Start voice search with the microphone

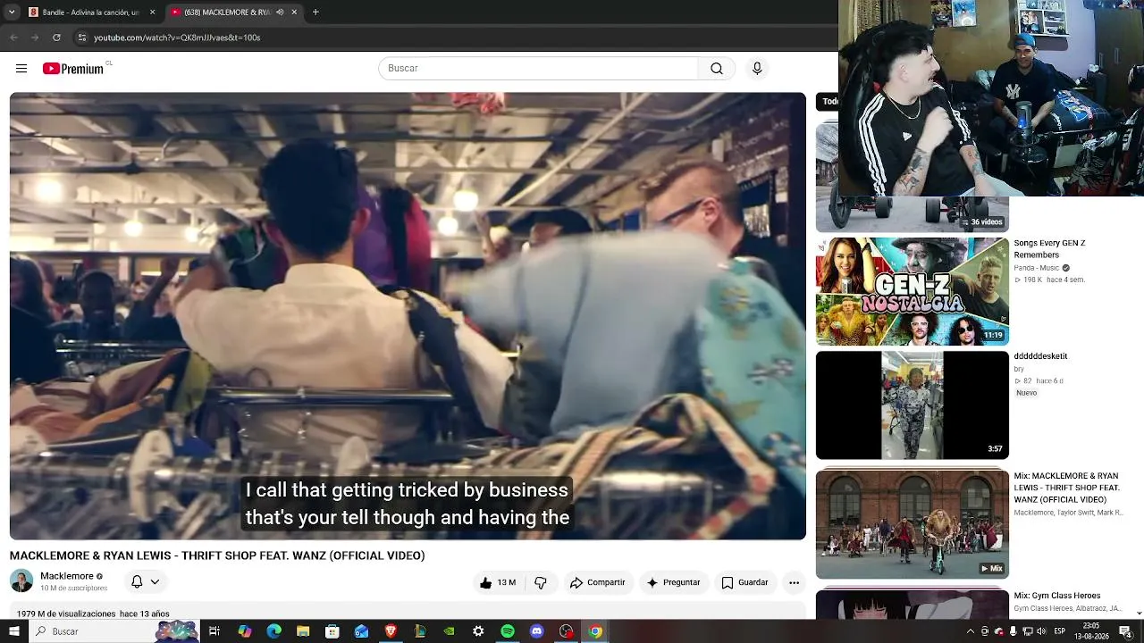(757, 69)
